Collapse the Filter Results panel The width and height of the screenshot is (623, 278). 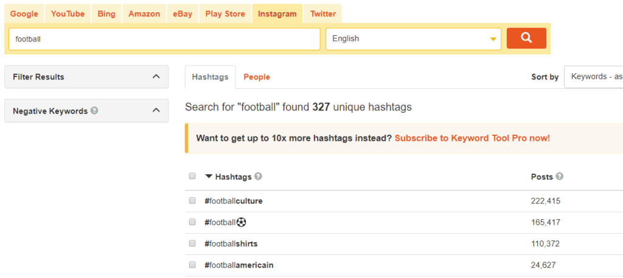156,76
